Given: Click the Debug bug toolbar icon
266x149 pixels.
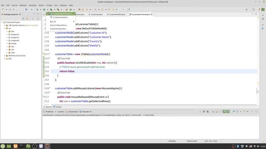Looking at the screenshot, I should [x=37, y=10].
